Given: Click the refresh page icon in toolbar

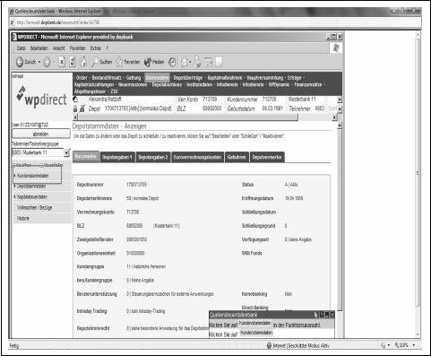Looking at the screenshot, I should click(73, 62).
